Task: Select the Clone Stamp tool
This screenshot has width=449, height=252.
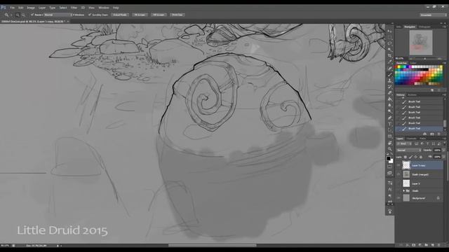Action: pyautogui.click(x=390, y=80)
